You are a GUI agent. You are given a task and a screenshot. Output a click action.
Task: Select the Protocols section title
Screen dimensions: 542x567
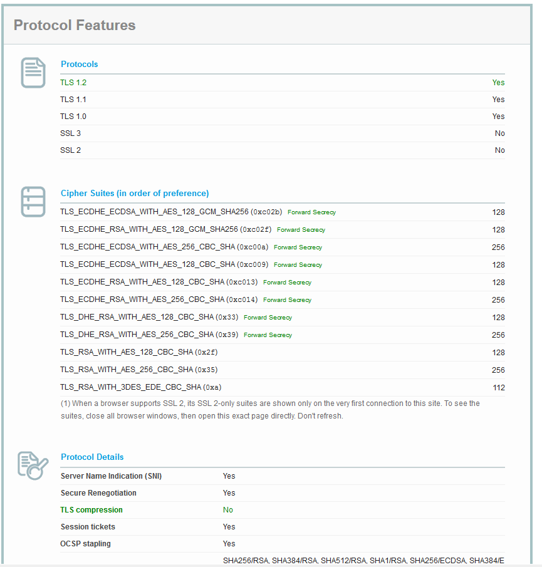click(x=79, y=64)
